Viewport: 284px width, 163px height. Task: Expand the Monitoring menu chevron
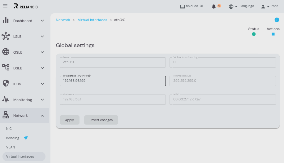(x=42, y=100)
